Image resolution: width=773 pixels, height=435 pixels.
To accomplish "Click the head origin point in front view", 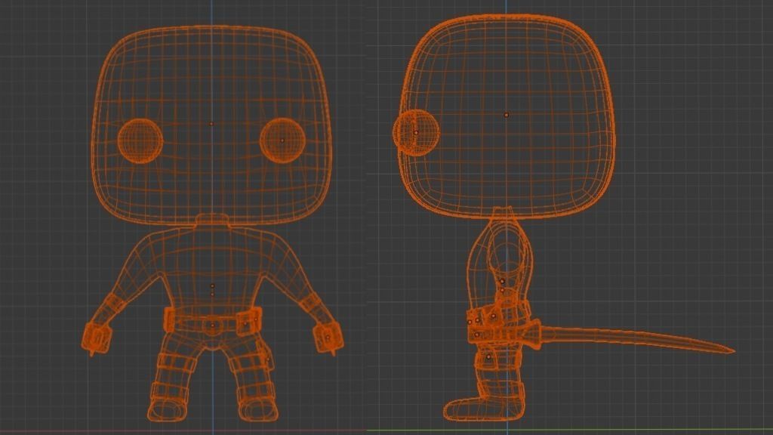I will click(x=212, y=124).
